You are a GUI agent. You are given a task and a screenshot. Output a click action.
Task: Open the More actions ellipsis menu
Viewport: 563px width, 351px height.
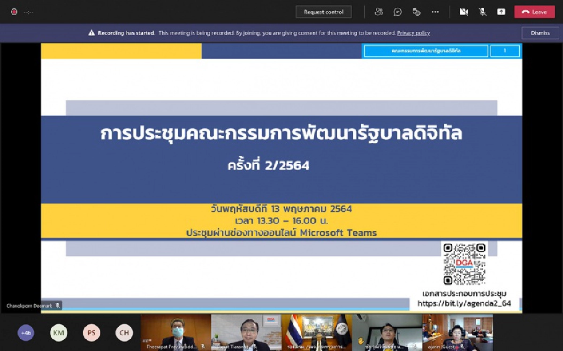[435, 12]
